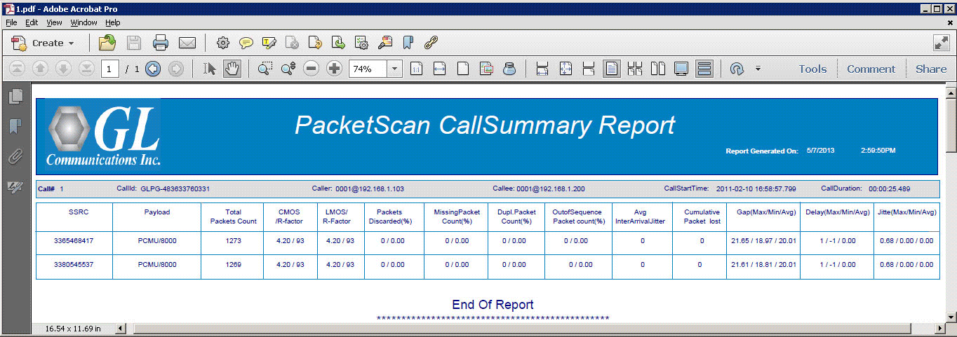Open the zoom percentage dropdown arrow
957x337 pixels.
pos(394,69)
